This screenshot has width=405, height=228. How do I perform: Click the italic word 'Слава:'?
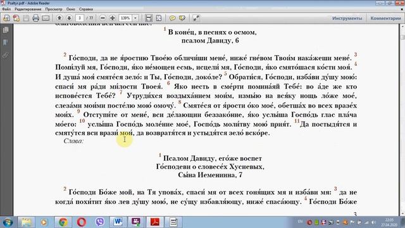[x=73, y=141]
